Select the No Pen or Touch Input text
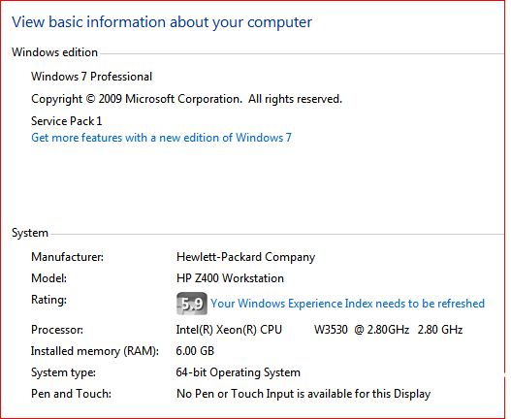Image resolution: width=511 pixels, height=419 pixels. click(303, 394)
